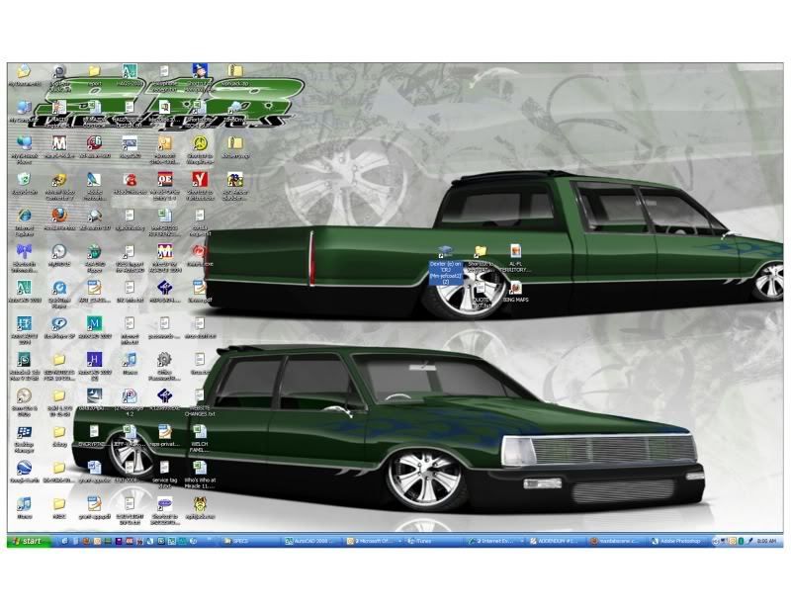791x611 pixels.
Task: Open the WELCH FAMILY spreadsheet icon
Action: [x=199, y=433]
